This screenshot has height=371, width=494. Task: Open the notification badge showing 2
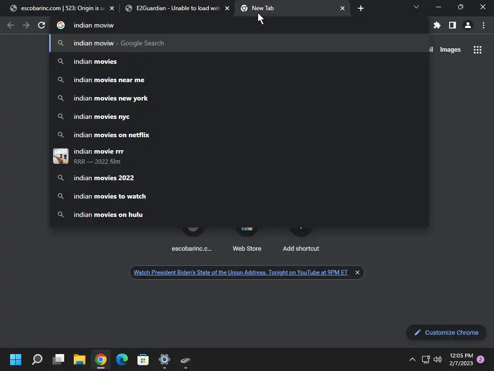480,359
